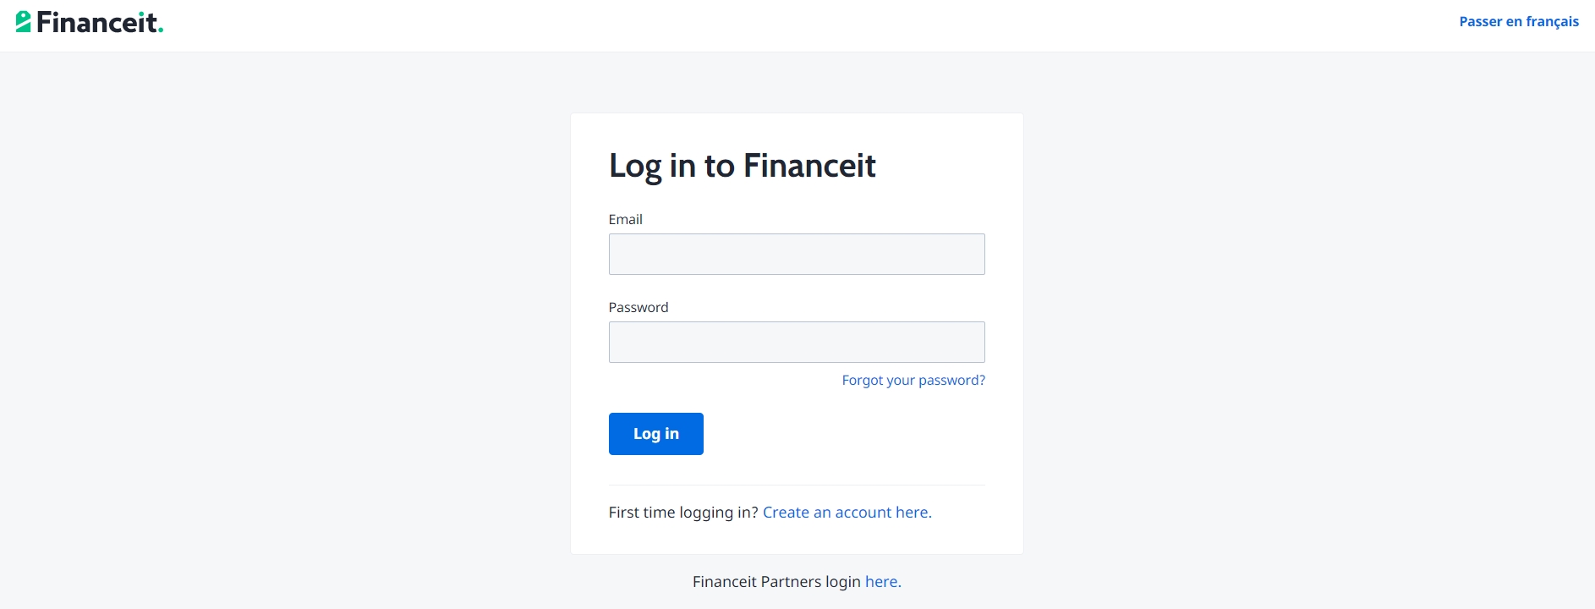Click the Password field label
1595x609 pixels.
pyautogui.click(x=638, y=307)
